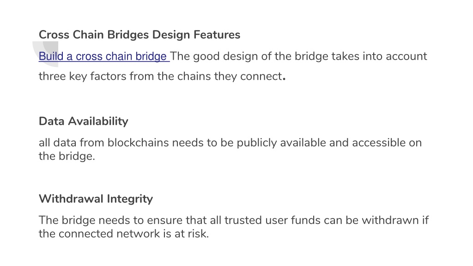Click the word "connect" before the bold period

click(261, 76)
